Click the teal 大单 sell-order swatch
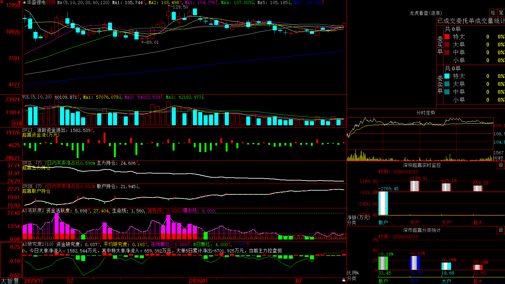The height and width of the screenshot is (284, 505). [447, 84]
